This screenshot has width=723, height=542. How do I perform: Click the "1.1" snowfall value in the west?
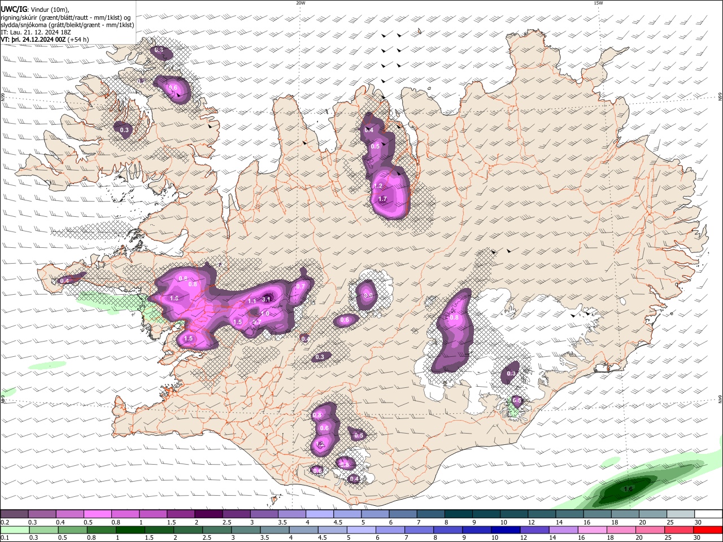(252, 301)
